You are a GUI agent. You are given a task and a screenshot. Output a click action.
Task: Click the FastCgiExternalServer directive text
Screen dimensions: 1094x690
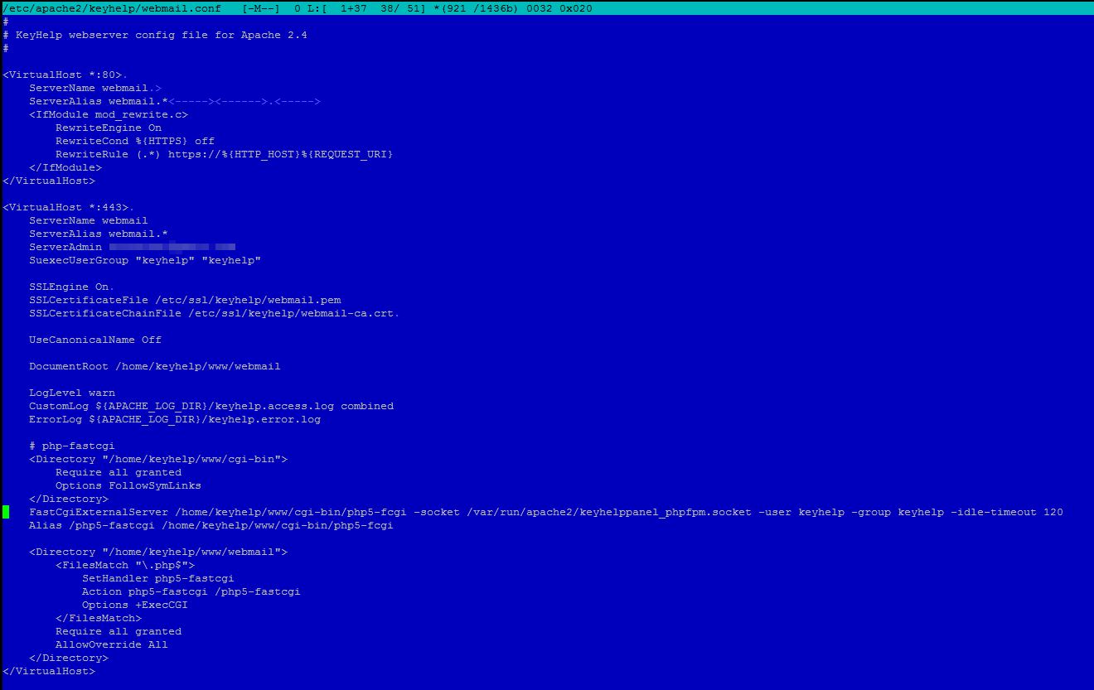98,512
